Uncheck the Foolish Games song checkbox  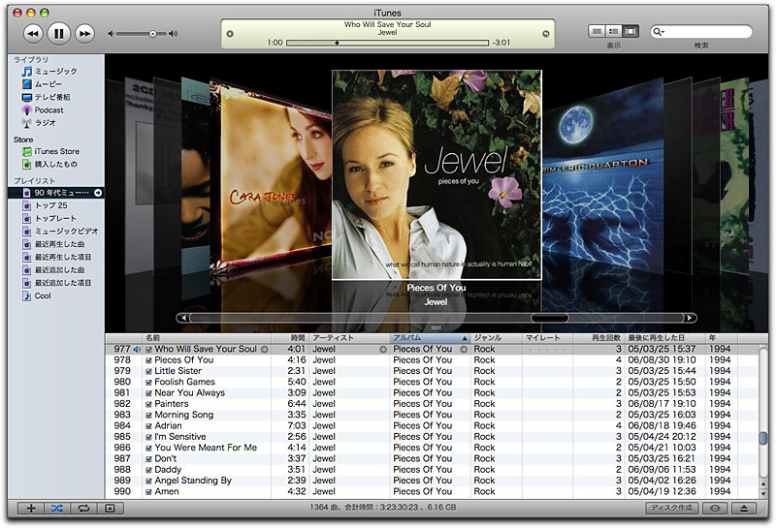(148, 382)
